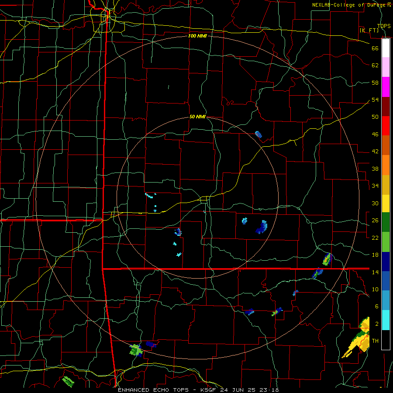Screen dimensions: 393x393
Task: Click the "66" legend value
Action: [375, 48]
